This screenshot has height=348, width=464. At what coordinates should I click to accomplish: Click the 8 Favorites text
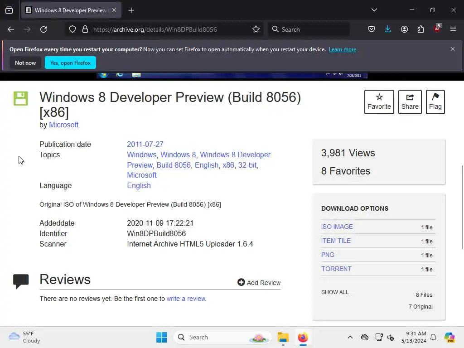346,171
